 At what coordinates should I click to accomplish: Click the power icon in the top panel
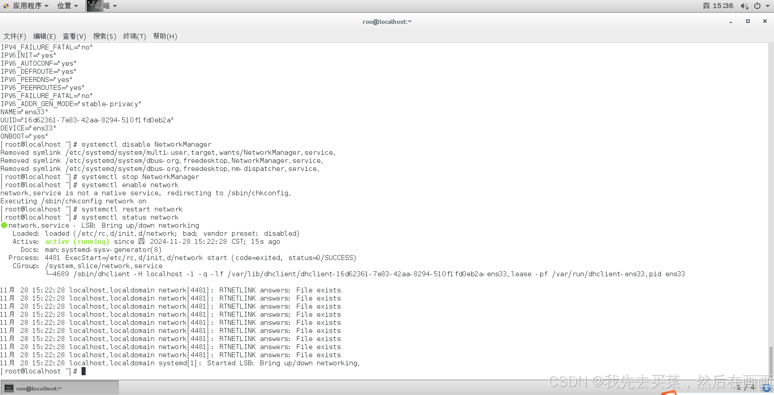pyautogui.click(x=757, y=6)
